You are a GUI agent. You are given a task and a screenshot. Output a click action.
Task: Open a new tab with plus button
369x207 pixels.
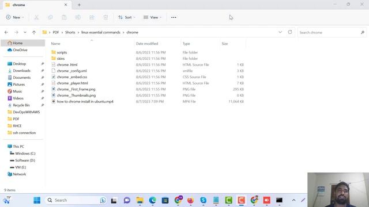pyautogui.click(x=79, y=5)
